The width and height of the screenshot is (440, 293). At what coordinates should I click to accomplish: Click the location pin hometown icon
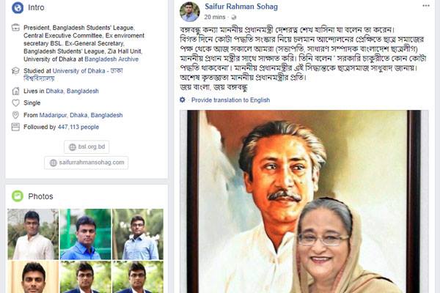pos(15,115)
